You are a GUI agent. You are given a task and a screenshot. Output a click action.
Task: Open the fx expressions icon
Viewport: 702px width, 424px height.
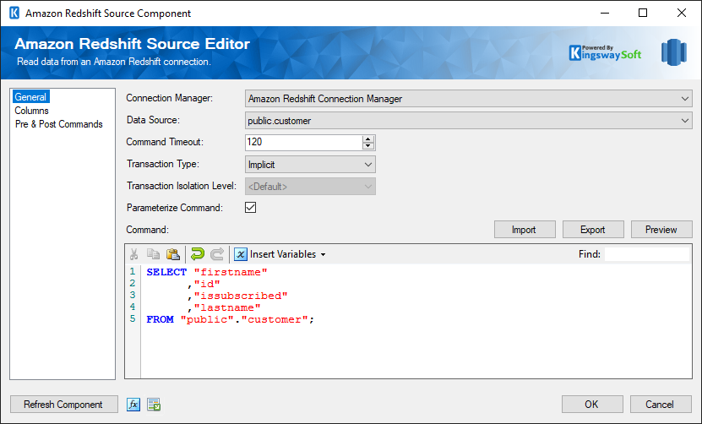(x=133, y=405)
